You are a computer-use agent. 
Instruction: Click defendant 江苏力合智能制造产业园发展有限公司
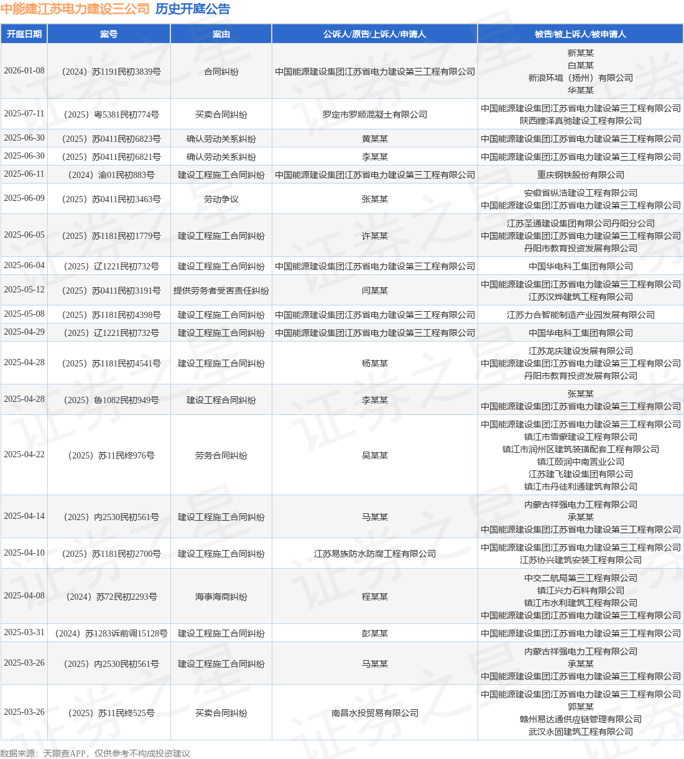click(581, 315)
